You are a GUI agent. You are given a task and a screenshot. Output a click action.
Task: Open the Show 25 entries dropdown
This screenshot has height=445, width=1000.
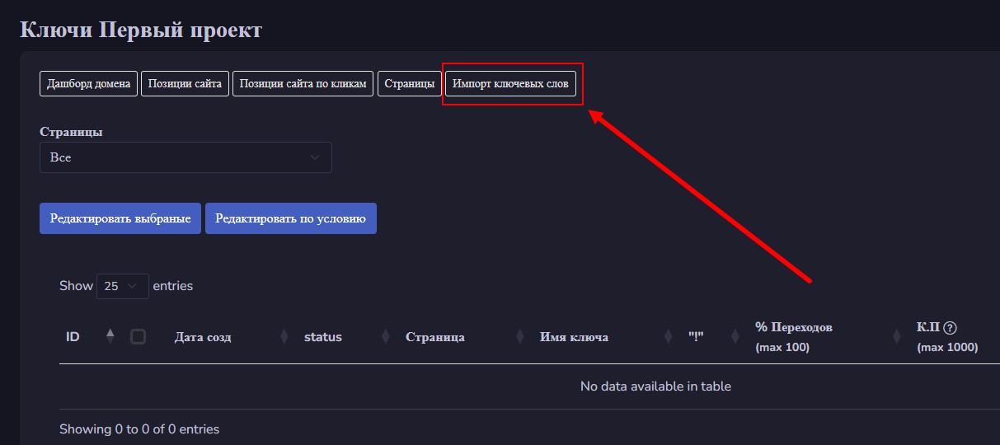122,286
